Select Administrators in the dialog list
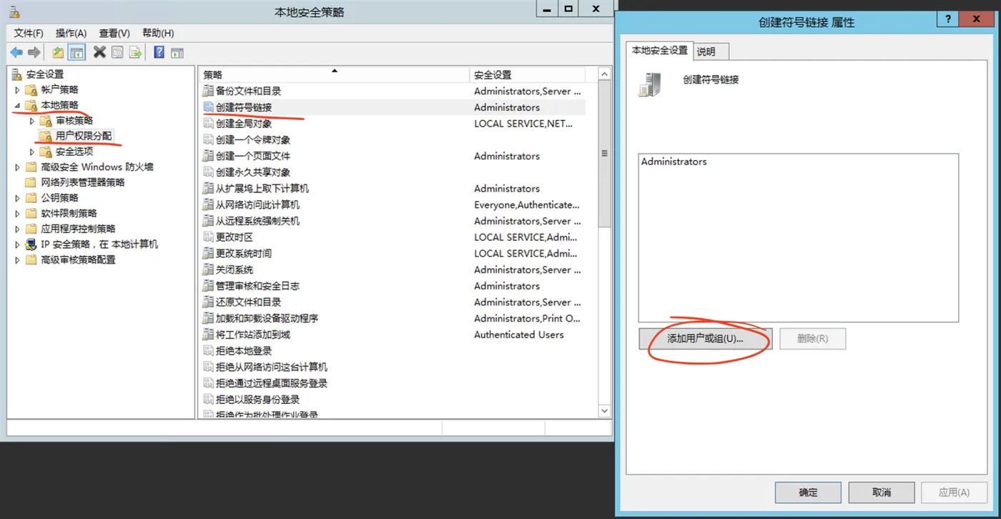1001x519 pixels. [x=674, y=162]
